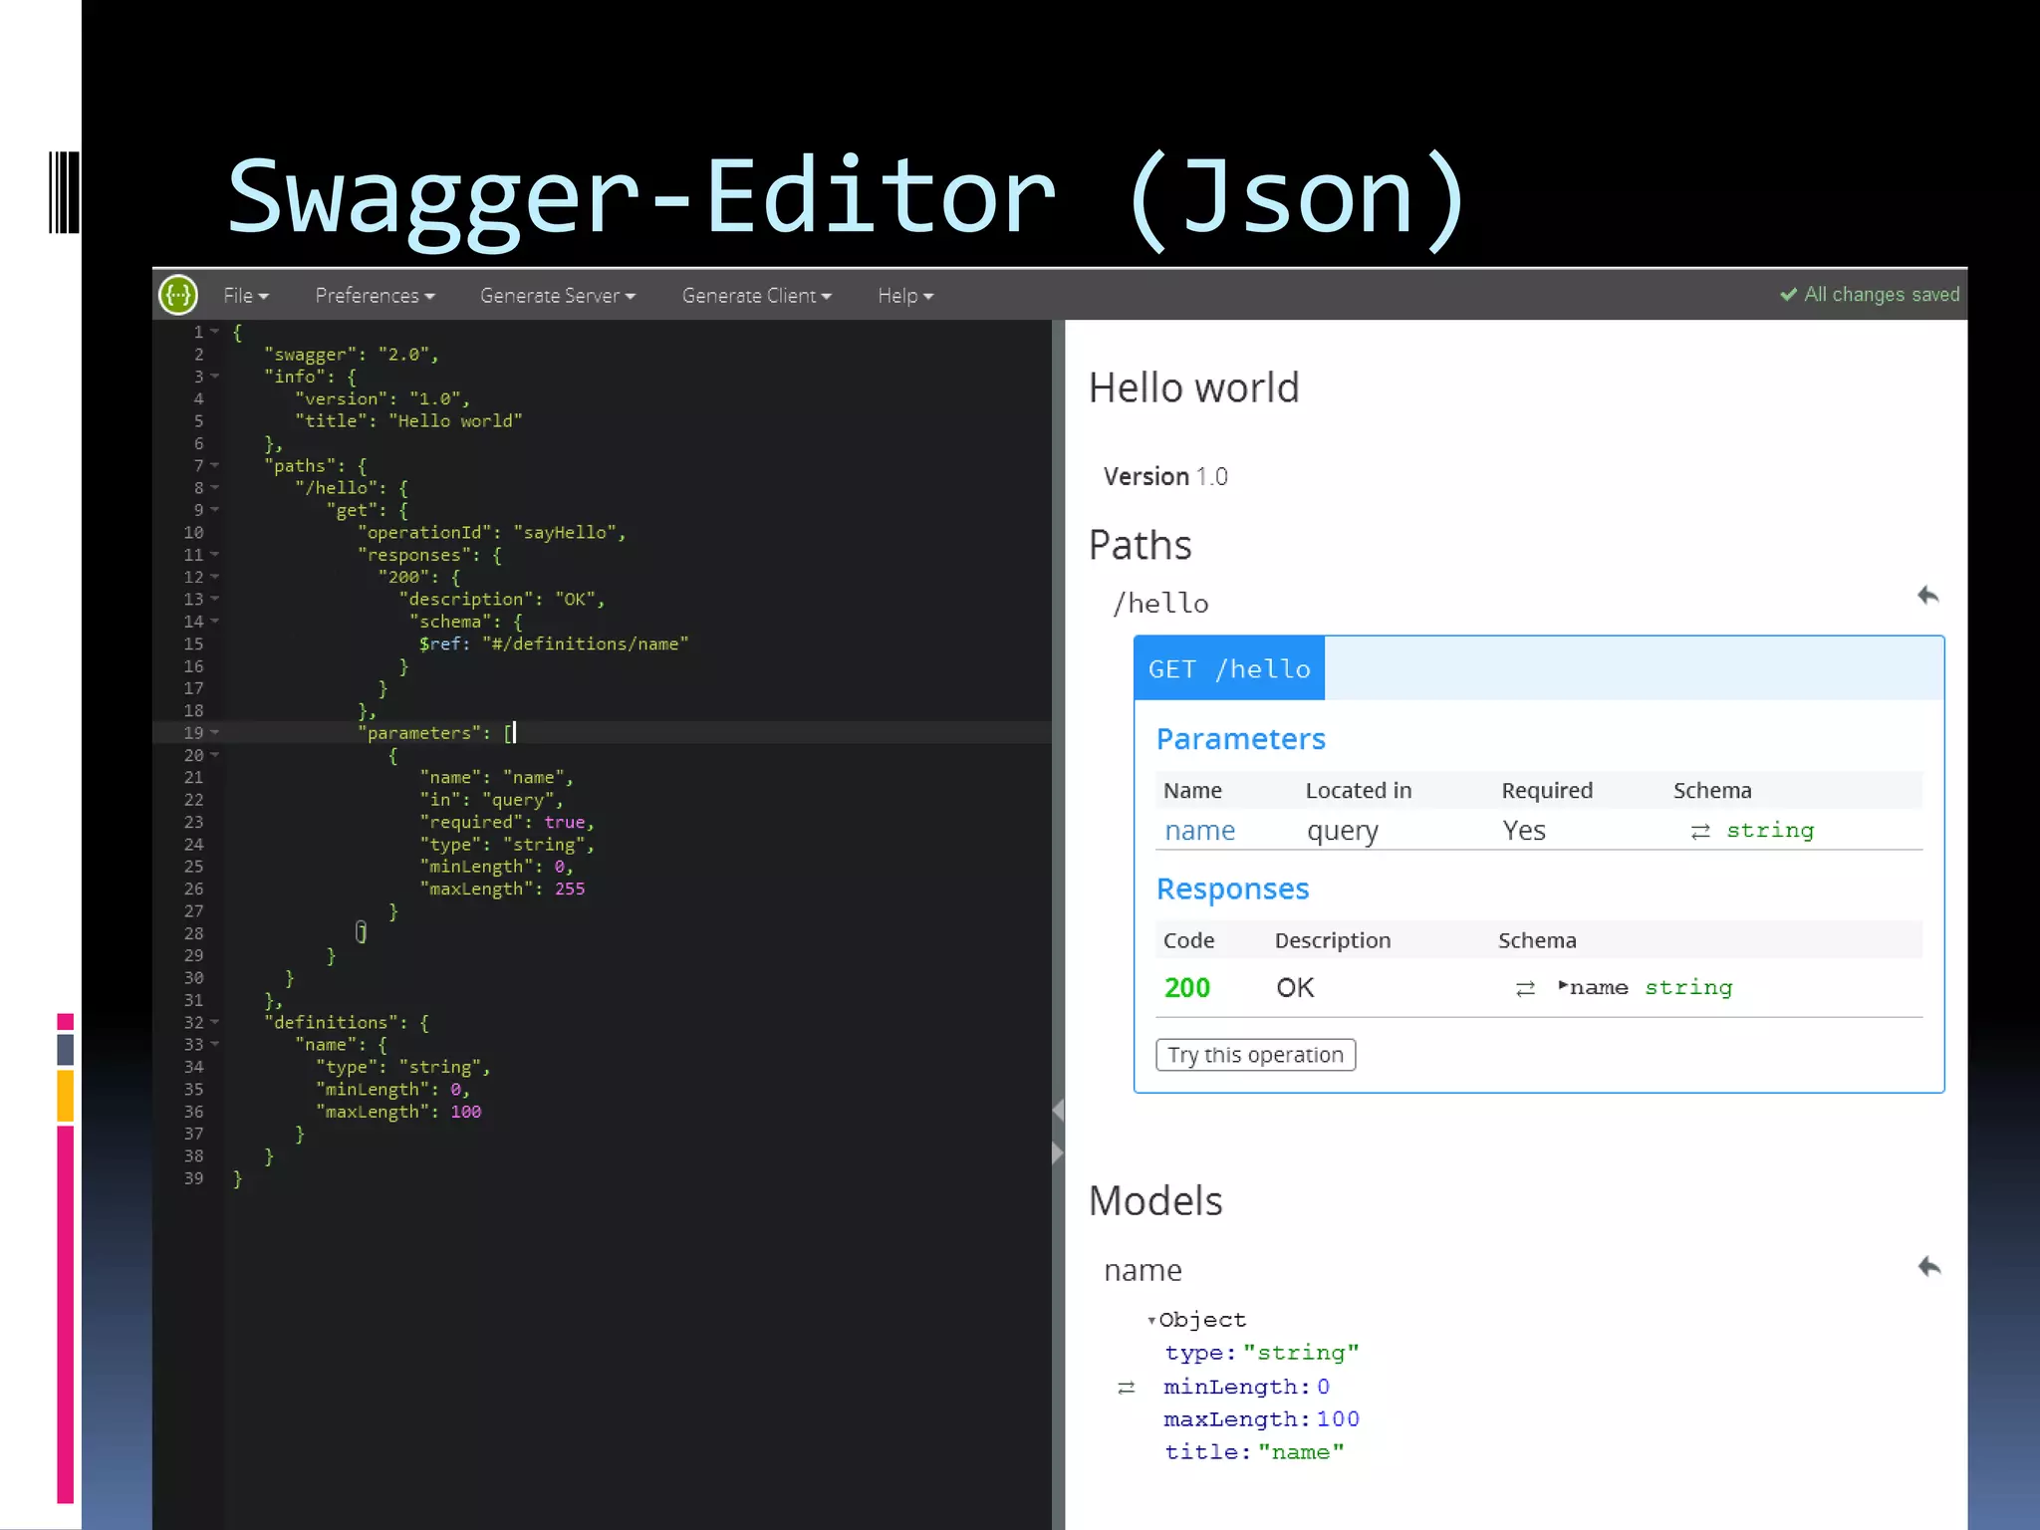Fold the parameters array at line 19

pos(214,733)
